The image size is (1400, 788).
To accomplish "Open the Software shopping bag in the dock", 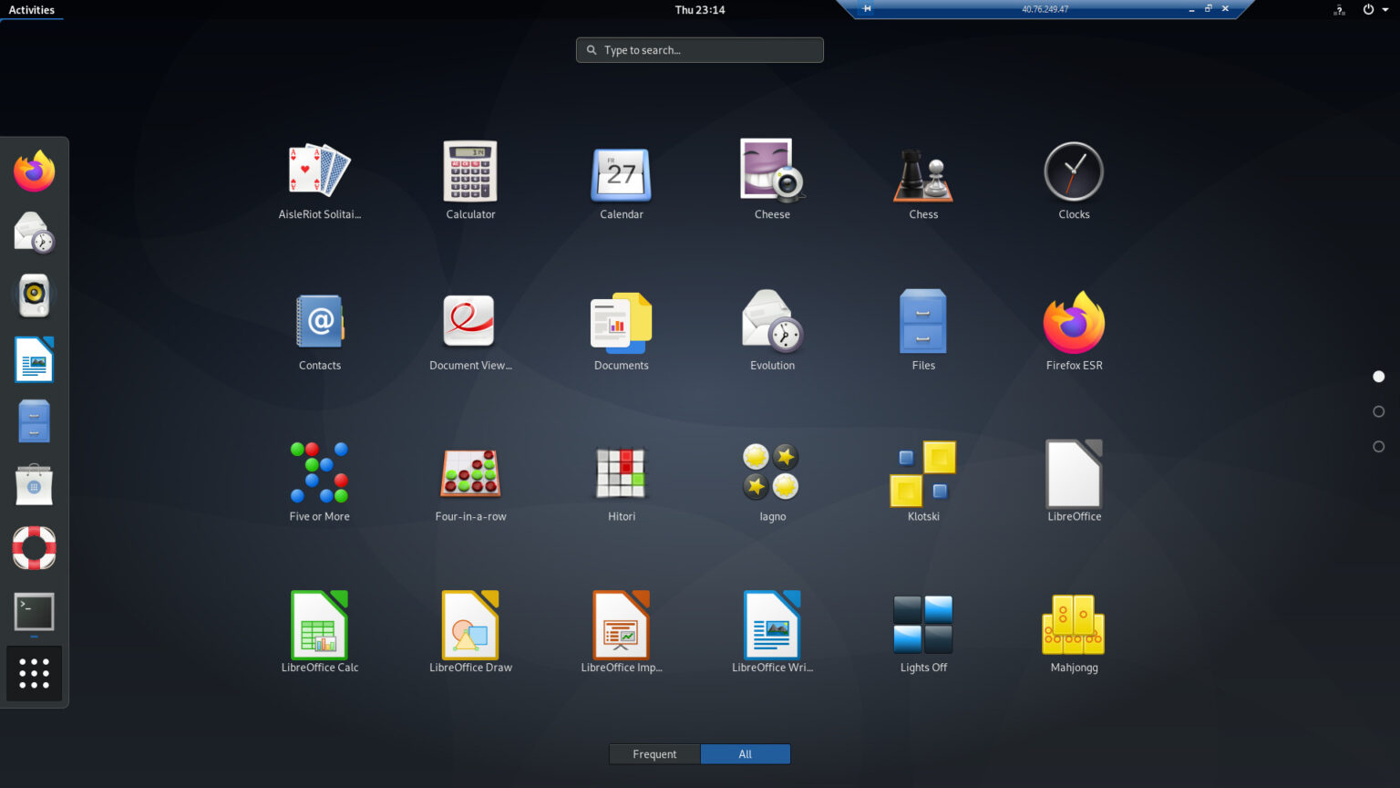I will 35,485.
